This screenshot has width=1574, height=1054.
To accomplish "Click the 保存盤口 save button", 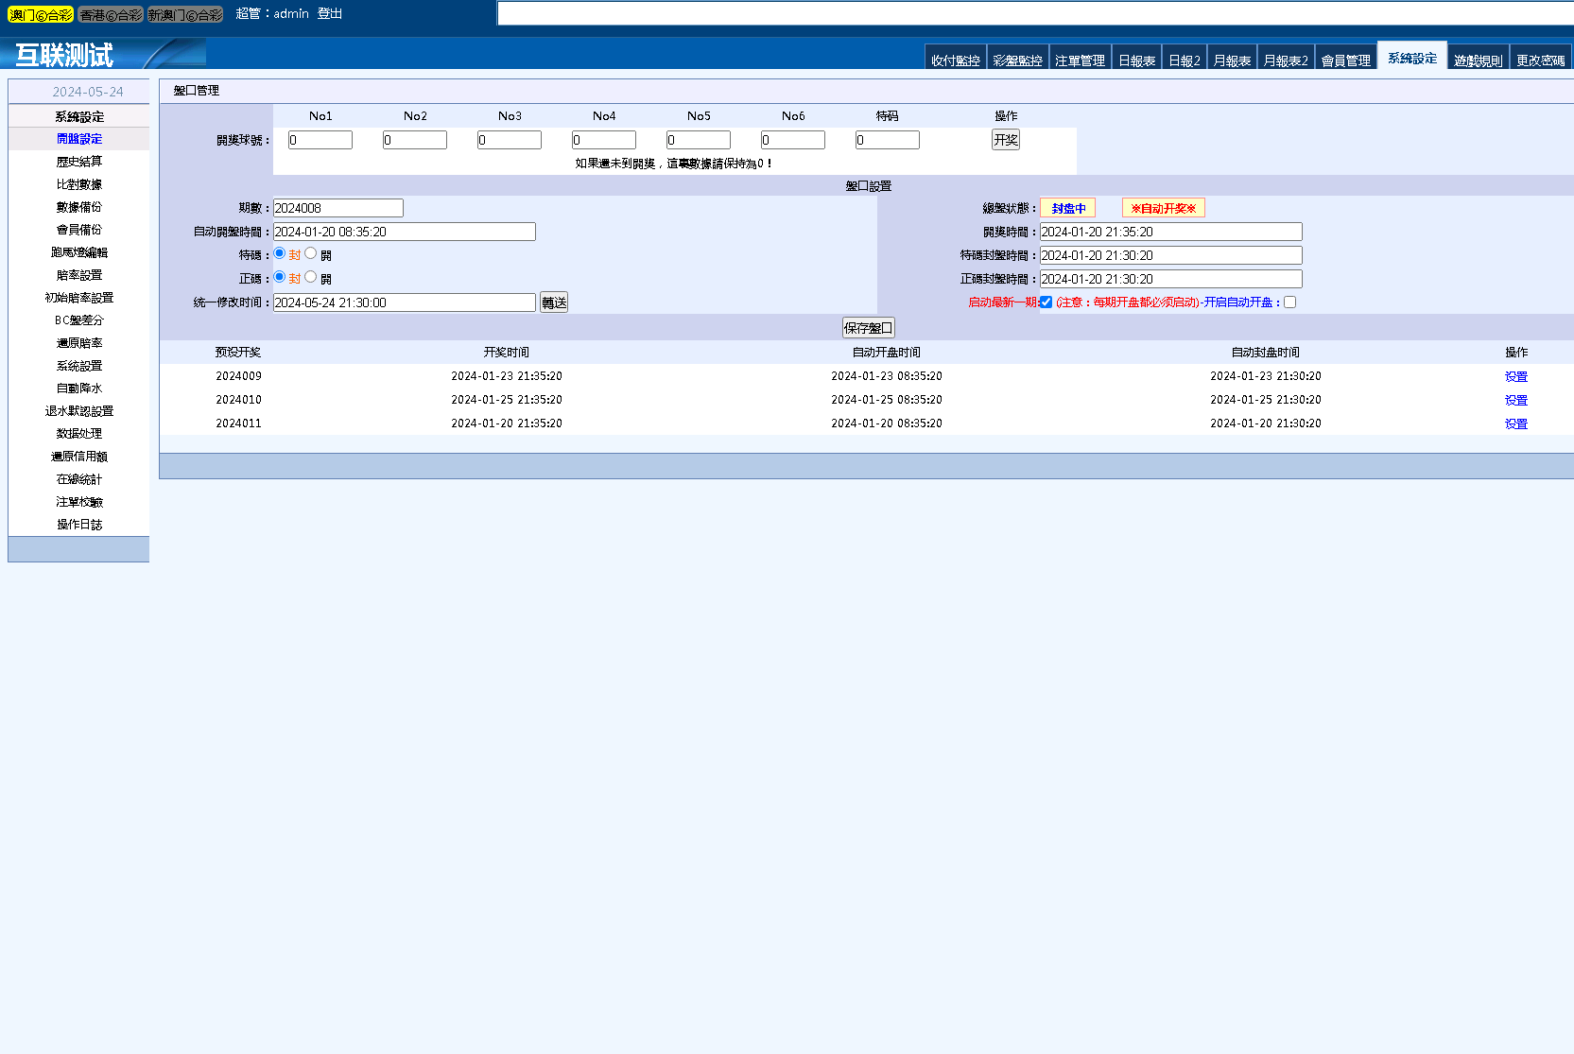I will 869,328.
